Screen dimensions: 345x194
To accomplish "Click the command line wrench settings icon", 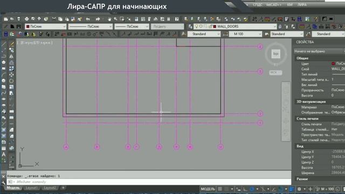I will (3, 182).
